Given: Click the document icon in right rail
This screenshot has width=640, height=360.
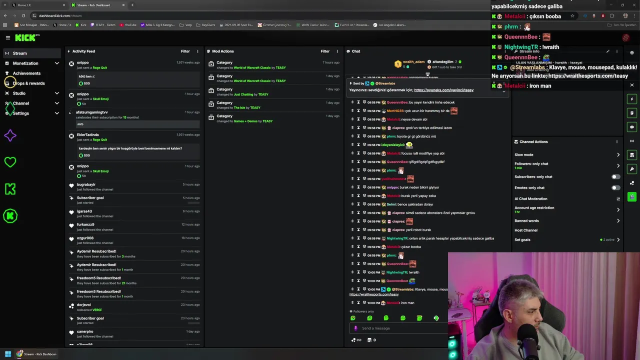Looking at the screenshot, I should pyautogui.click(x=632, y=113).
